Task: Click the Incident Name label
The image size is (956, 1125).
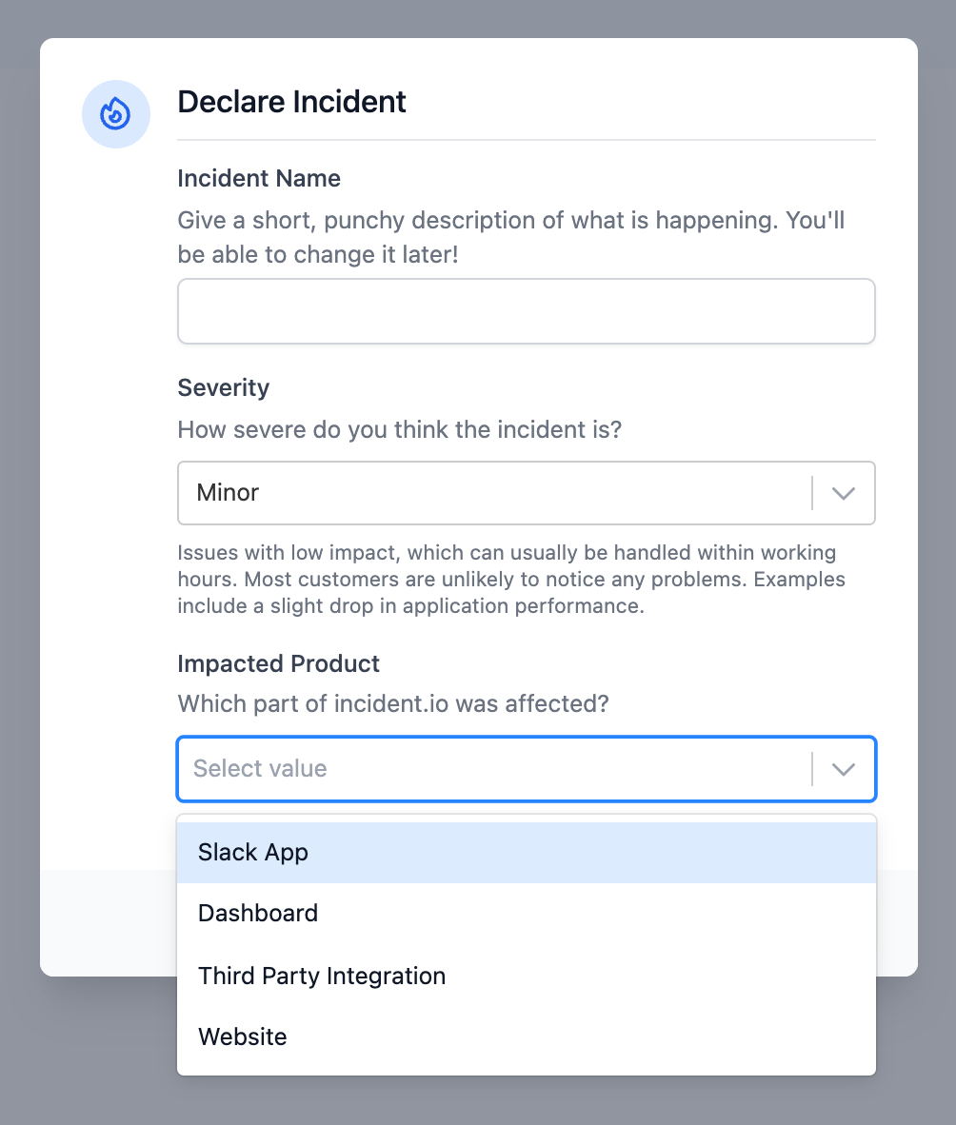Action: click(x=259, y=178)
